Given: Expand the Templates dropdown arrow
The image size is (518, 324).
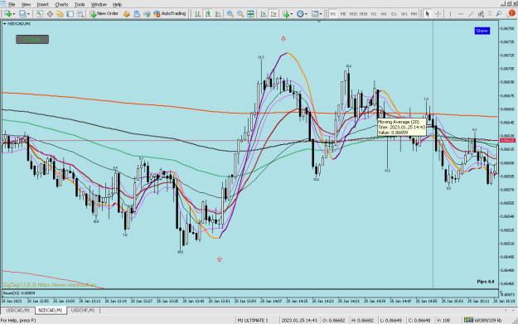Looking at the screenshot, I should point(321,14).
